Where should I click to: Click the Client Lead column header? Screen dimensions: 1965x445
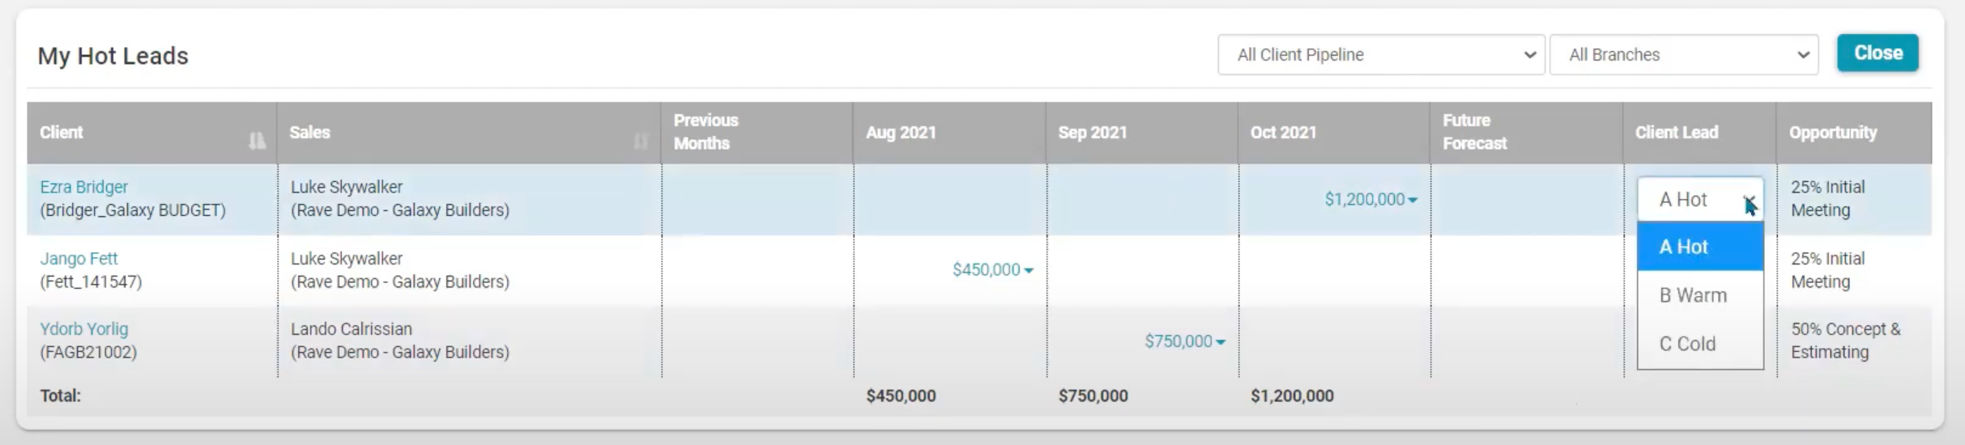pyautogui.click(x=1676, y=133)
